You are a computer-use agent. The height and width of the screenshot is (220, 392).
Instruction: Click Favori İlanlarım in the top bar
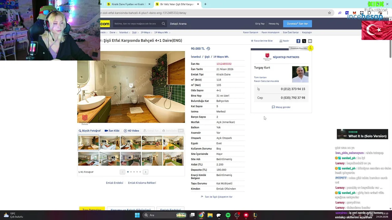coord(251,32)
